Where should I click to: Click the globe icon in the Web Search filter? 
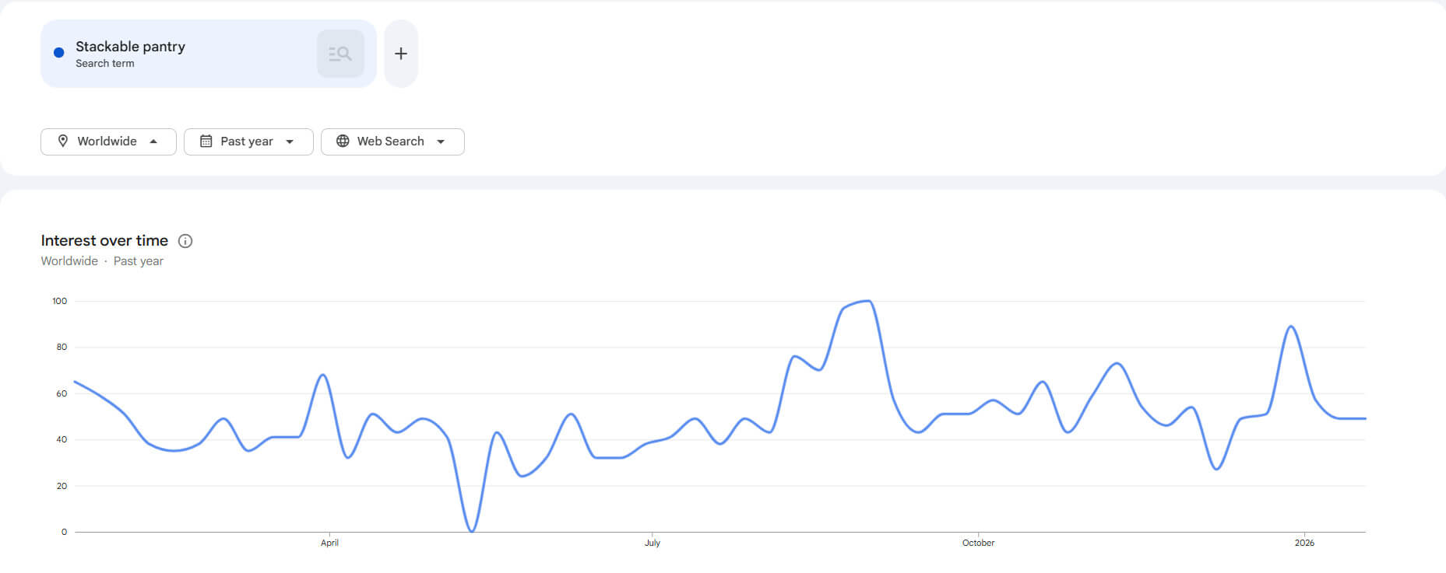[x=343, y=141]
